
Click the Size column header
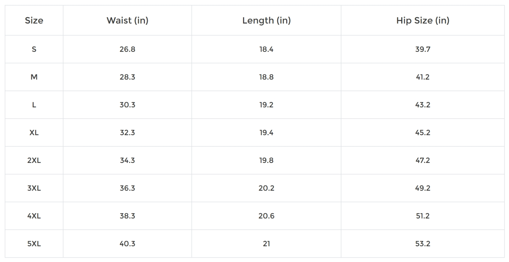tap(34, 20)
